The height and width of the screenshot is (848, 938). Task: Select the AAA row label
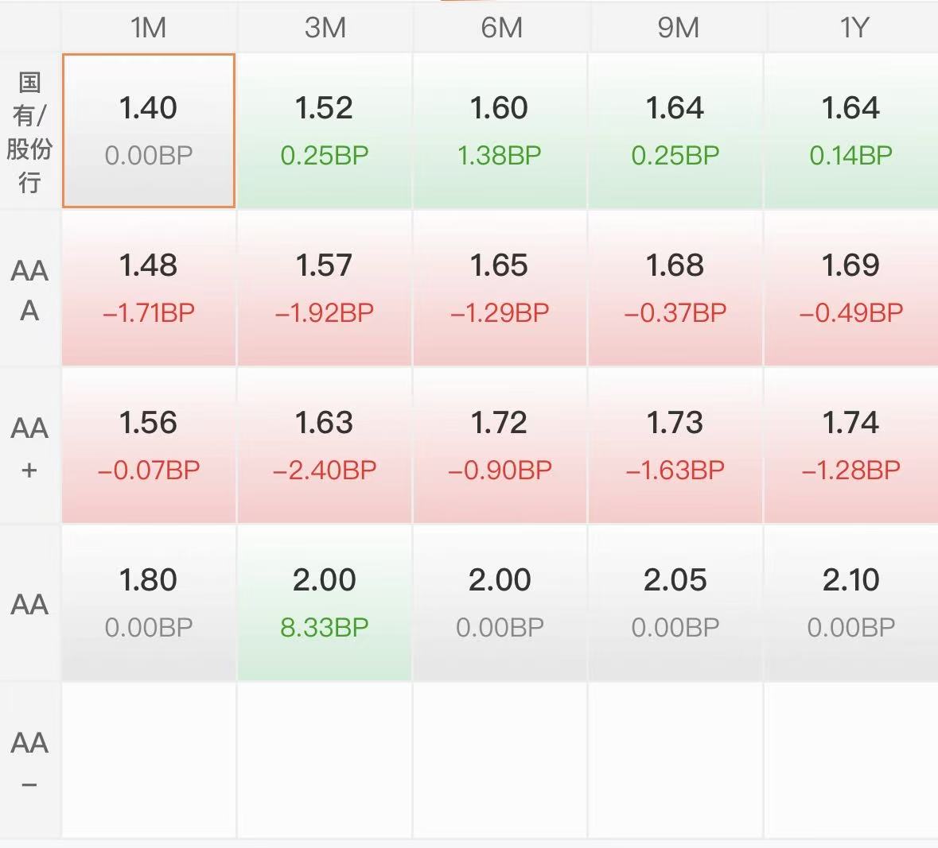(30, 290)
